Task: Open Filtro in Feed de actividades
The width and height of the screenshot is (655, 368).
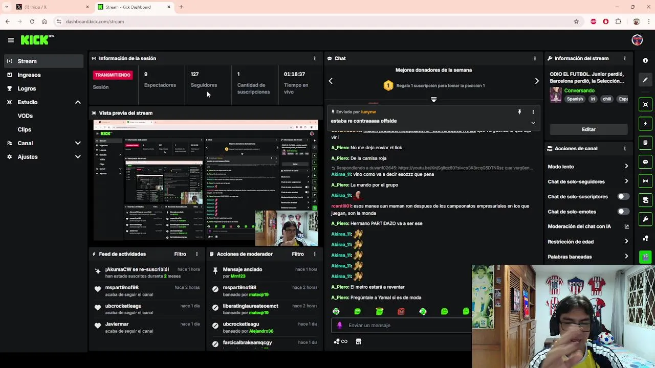Action: pyautogui.click(x=180, y=254)
